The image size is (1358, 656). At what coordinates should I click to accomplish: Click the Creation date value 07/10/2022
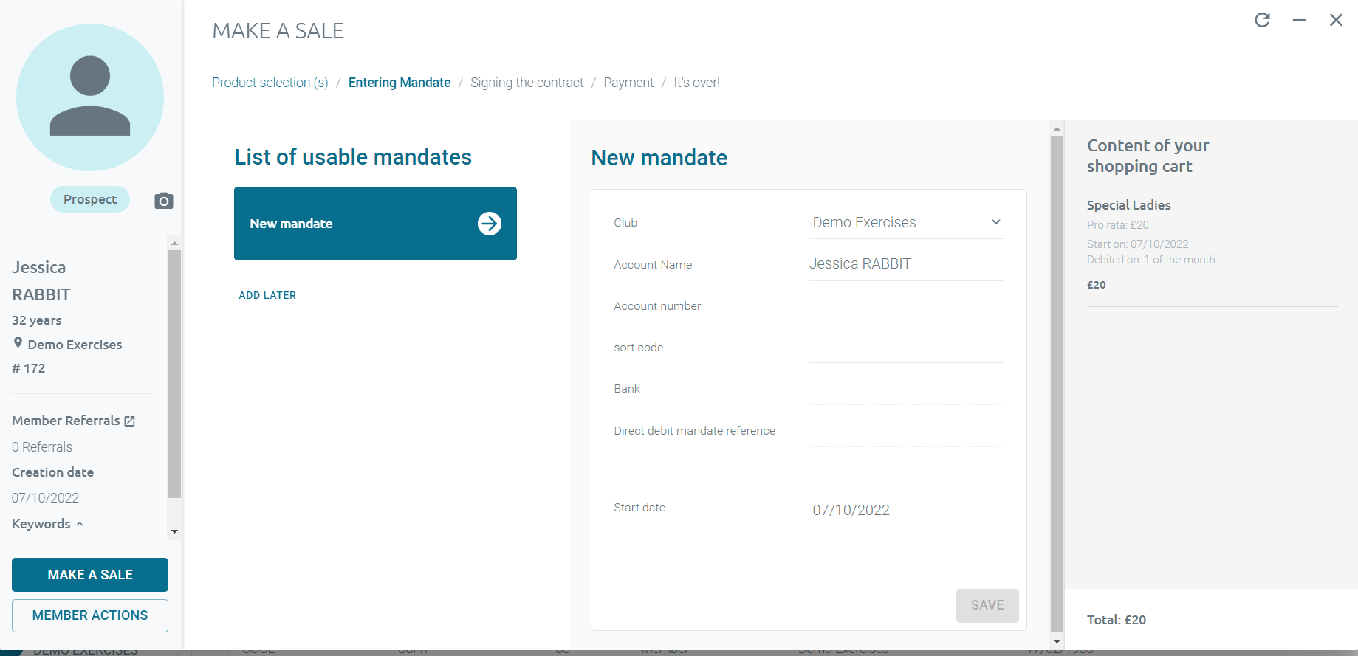coord(45,498)
